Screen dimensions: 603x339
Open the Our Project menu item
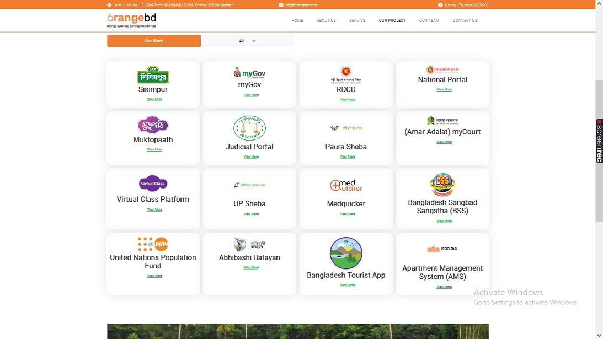tap(392, 20)
